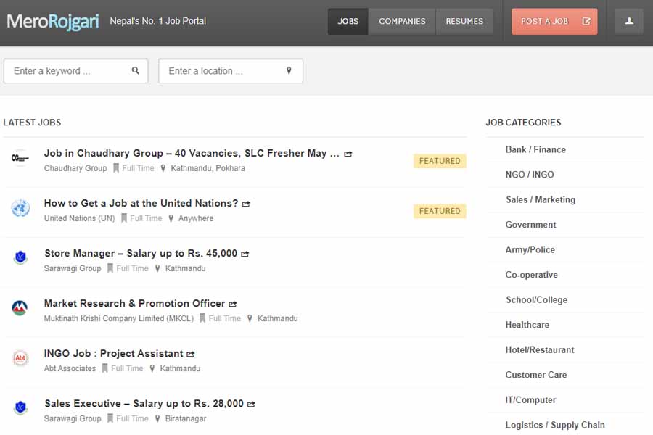Click the Chaudhary Group company logo
Viewport: 653px width, 435px height.
[x=20, y=159]
